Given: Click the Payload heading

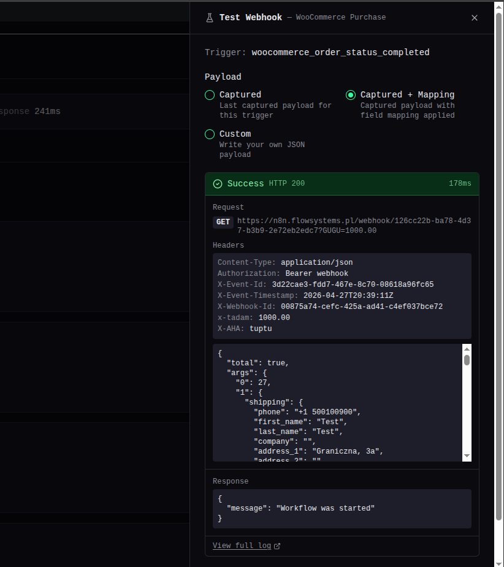Looking at the screenshot, I should click(223, 77).
